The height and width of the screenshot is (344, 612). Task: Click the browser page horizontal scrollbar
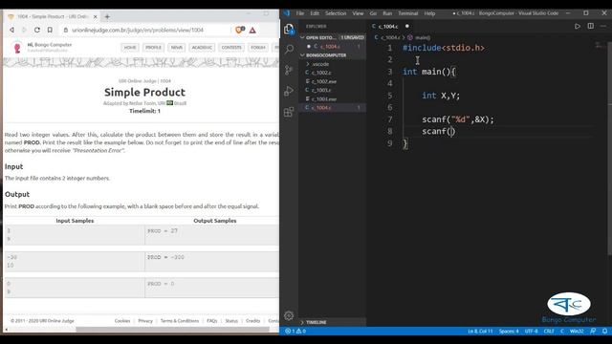172,329
